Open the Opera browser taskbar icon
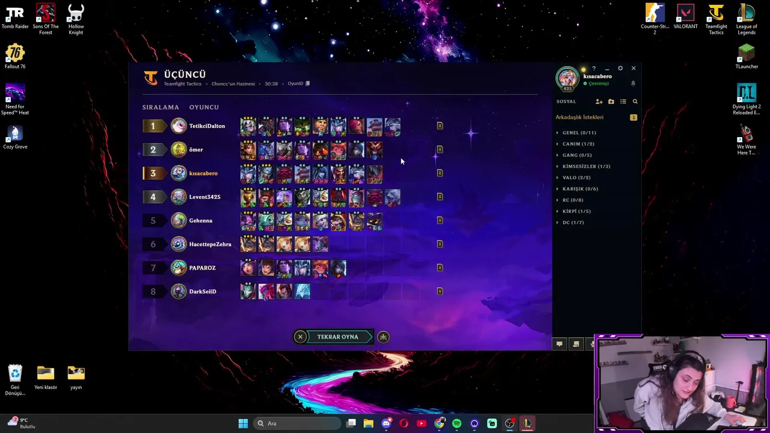This screenshot has width=770, height=433. [x=404, y=423]
